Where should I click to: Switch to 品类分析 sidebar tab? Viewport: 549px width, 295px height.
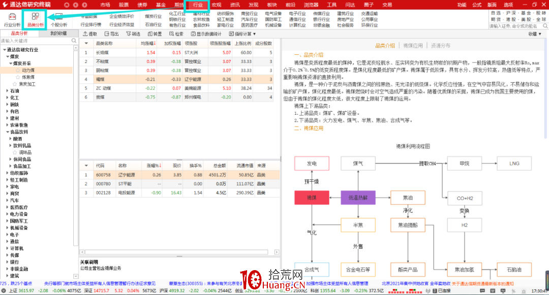(x=19, y=34)
